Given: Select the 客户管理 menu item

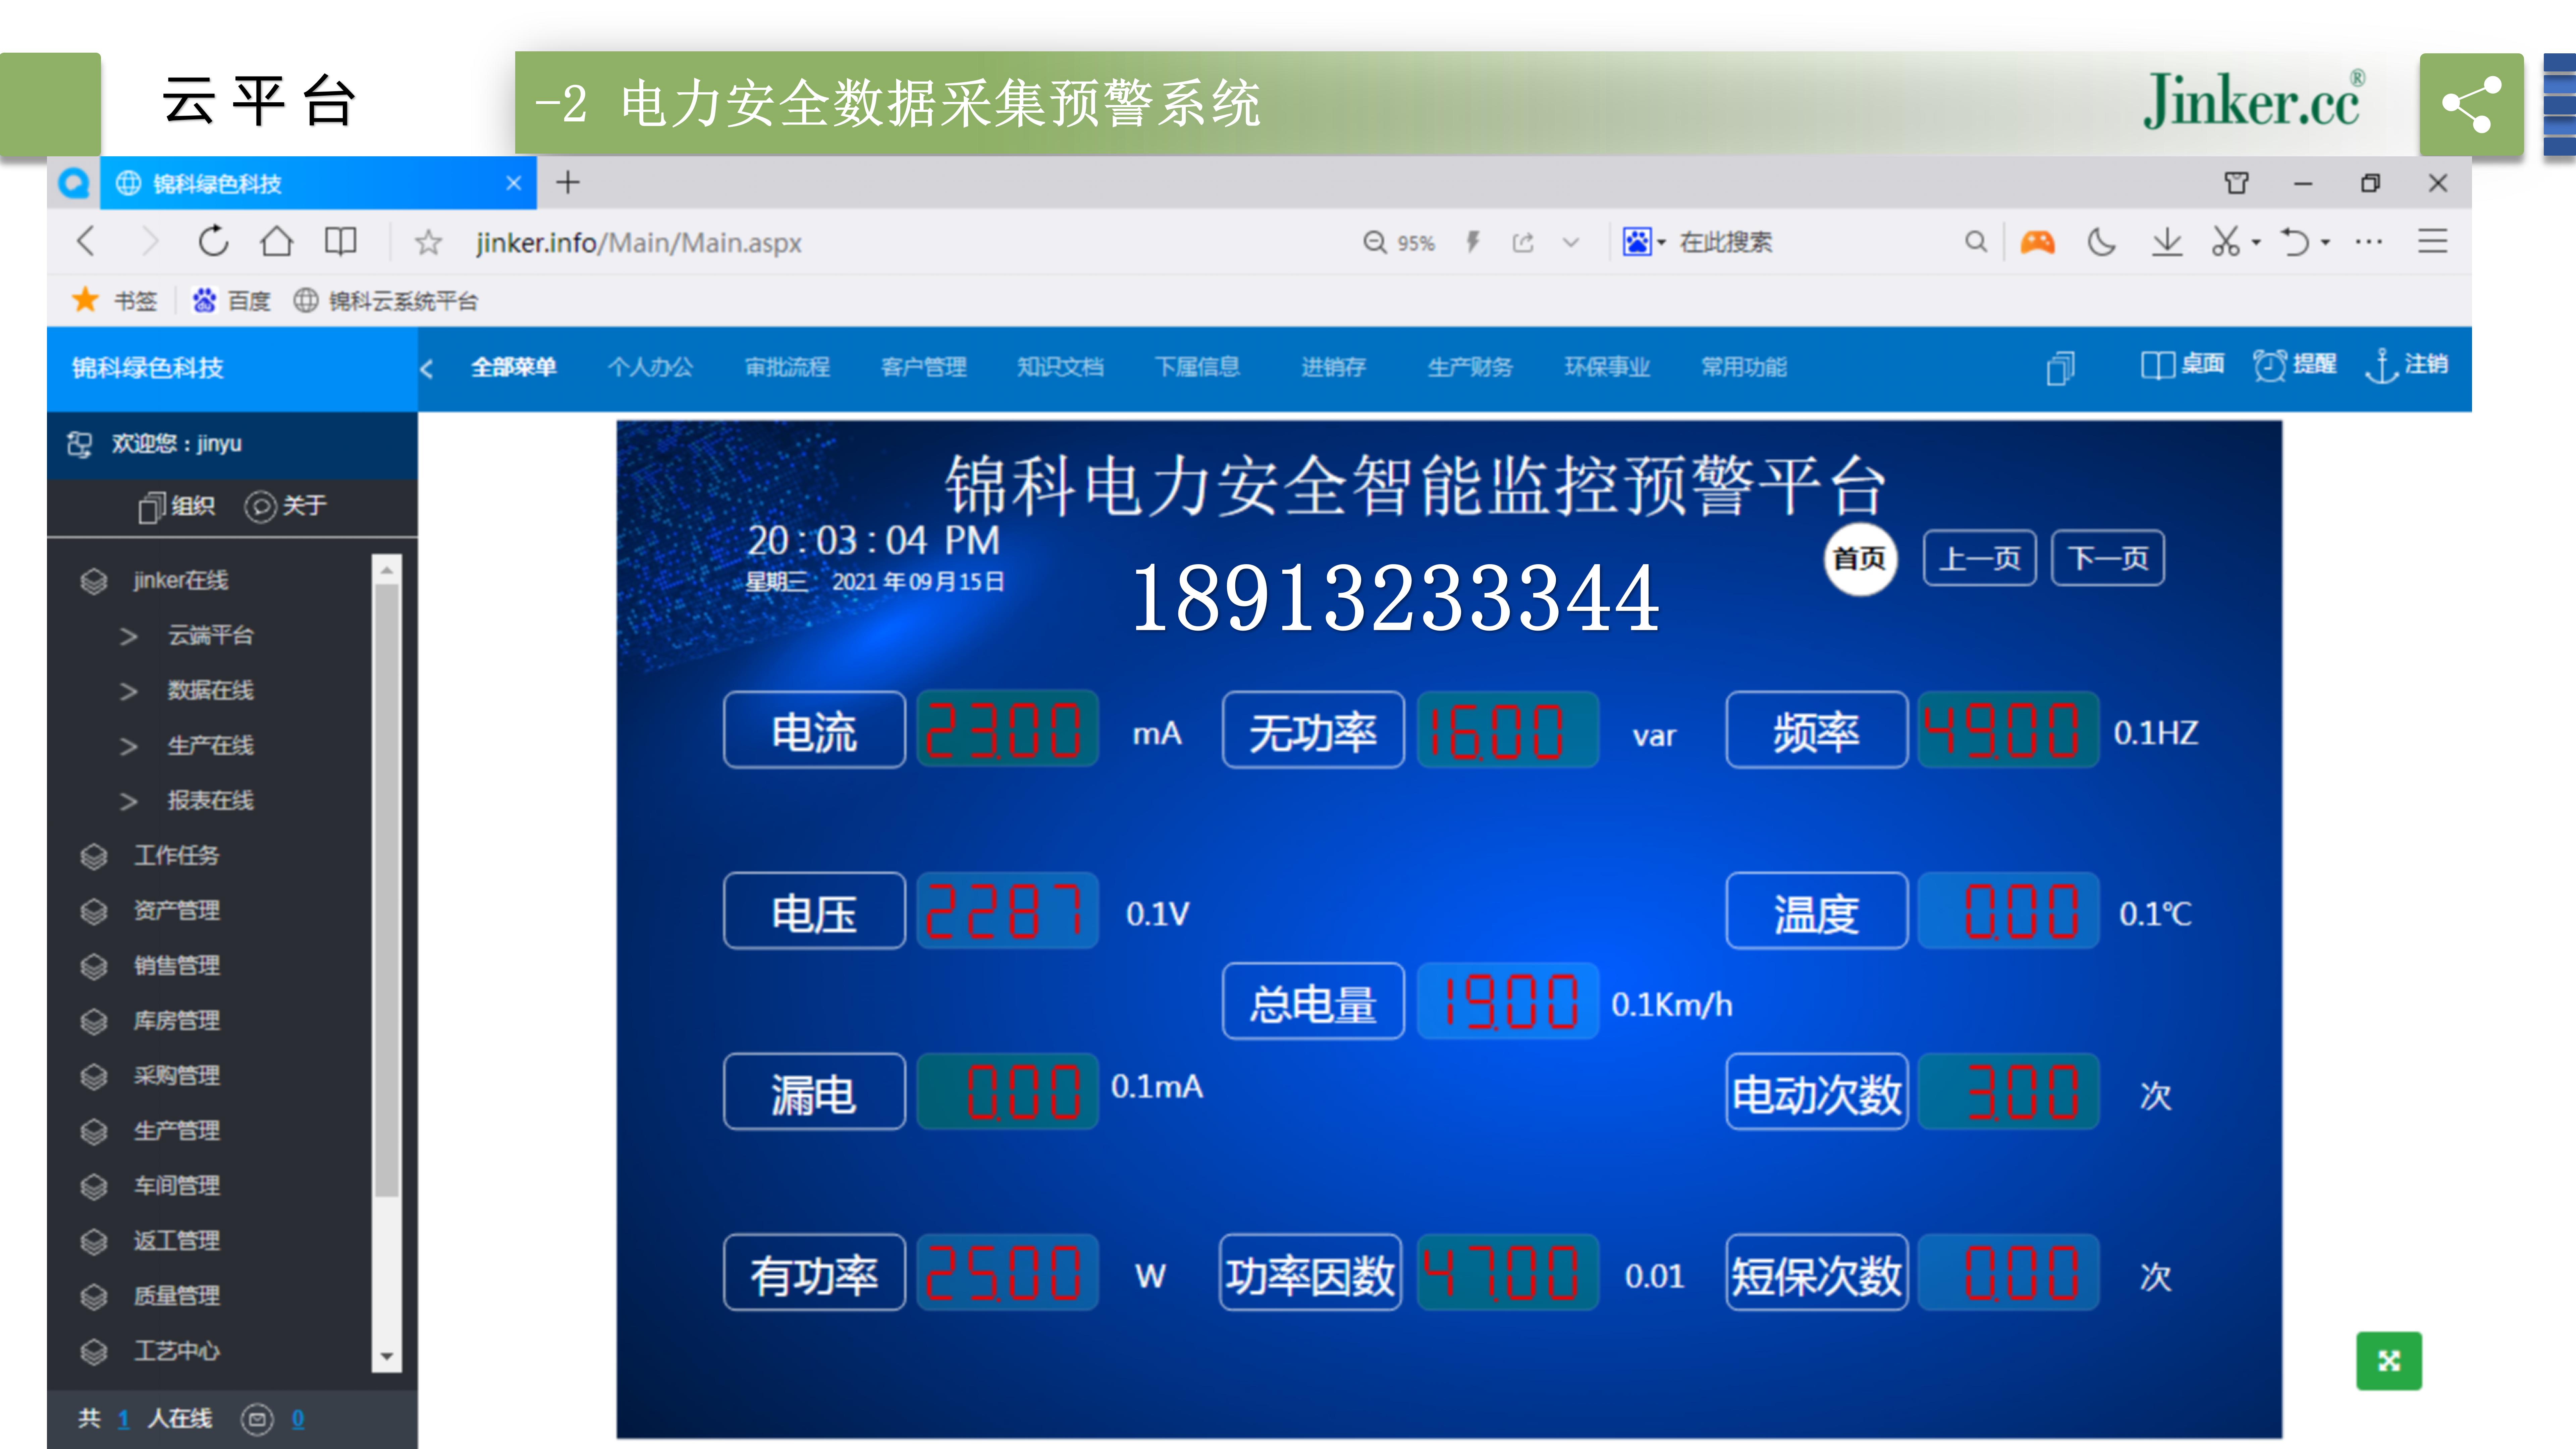Looking at the screenshot, I should [x=923, y=367].
